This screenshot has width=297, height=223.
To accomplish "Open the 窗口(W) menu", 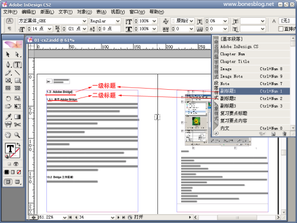I will click(x=137, y=12).
